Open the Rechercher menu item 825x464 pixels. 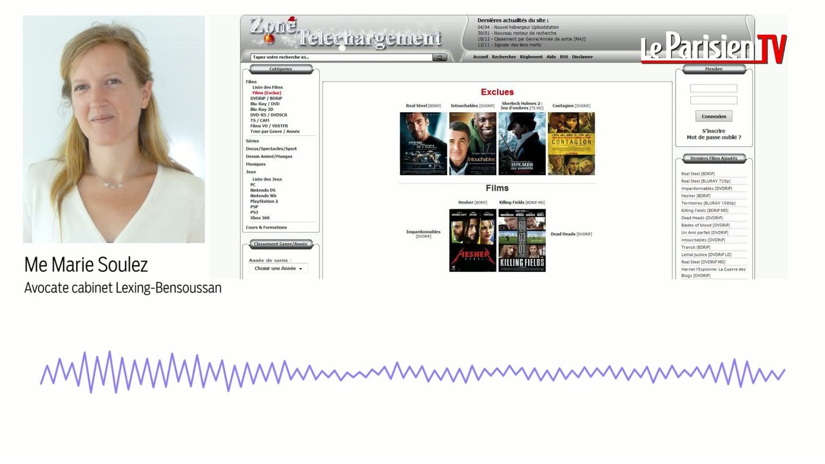coord(504,57)
